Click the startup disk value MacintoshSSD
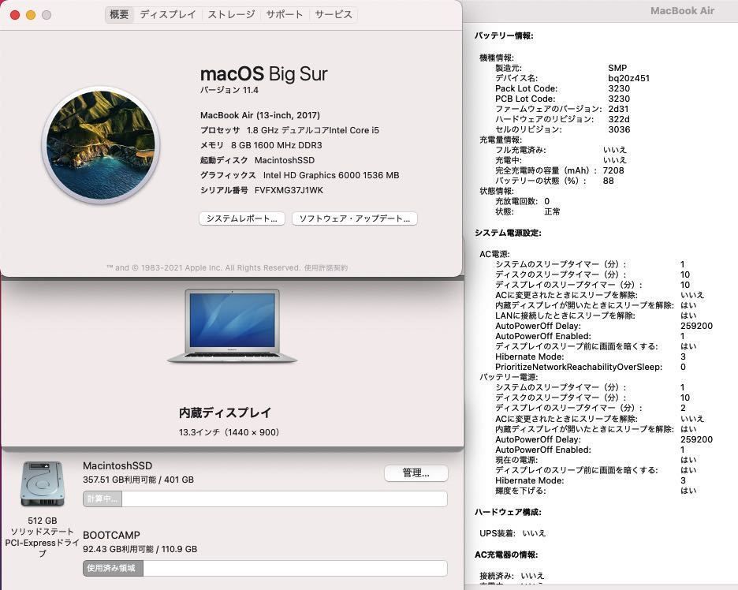 [285, 161]
